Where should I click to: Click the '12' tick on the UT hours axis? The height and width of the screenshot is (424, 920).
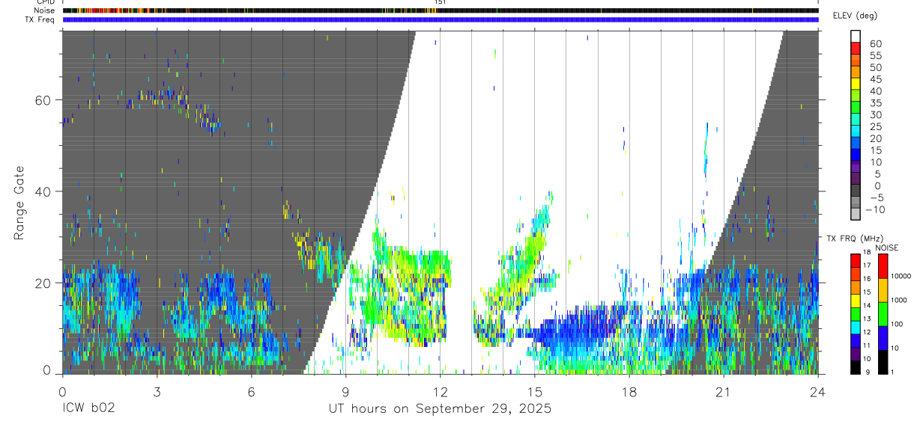pos(441,392)
